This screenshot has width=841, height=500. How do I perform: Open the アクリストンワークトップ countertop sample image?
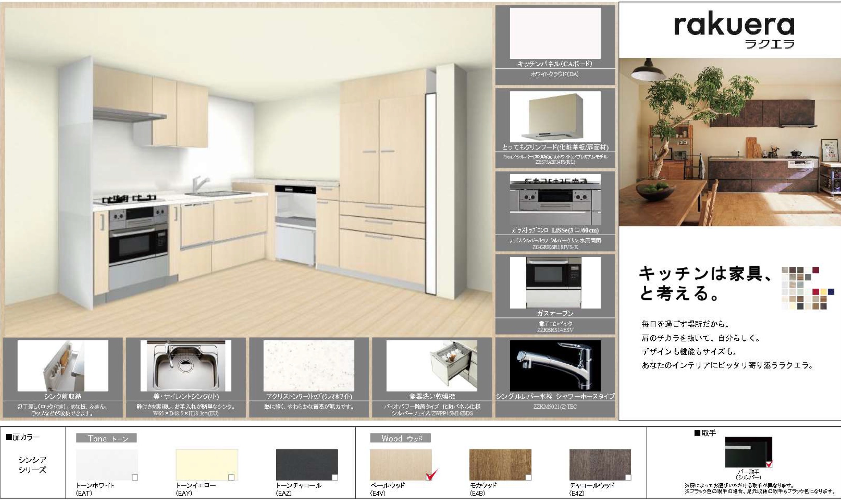(x=309, y=366)
